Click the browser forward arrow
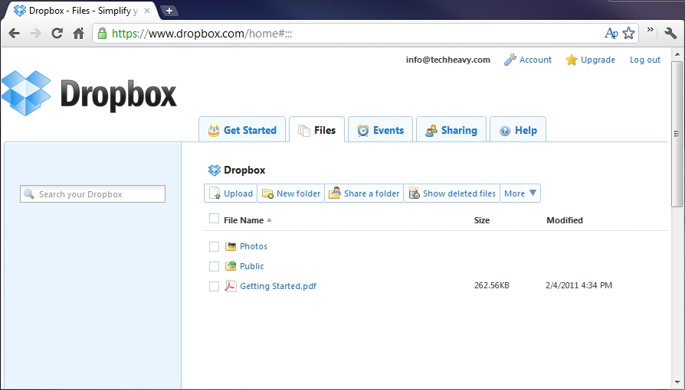685x390 pixels. tap(35, 33)
